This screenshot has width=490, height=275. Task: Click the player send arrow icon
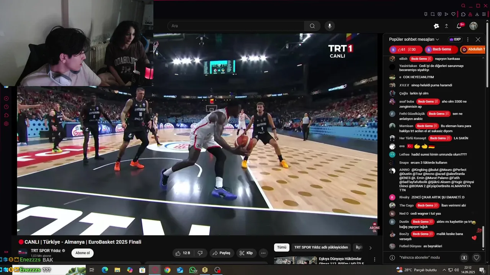(446, 14)
